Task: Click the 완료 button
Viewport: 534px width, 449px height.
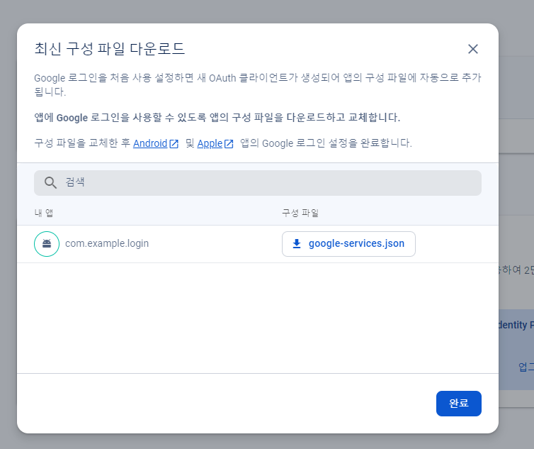Action: 458,404
